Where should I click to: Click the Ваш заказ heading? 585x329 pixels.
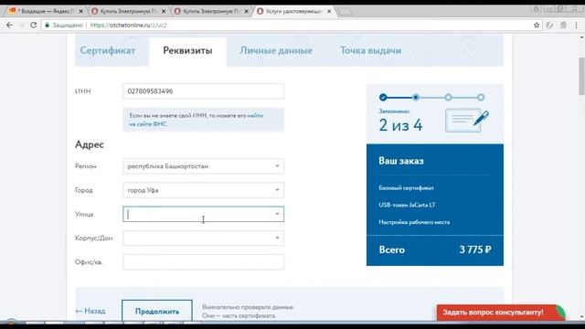tap(401, 161)
